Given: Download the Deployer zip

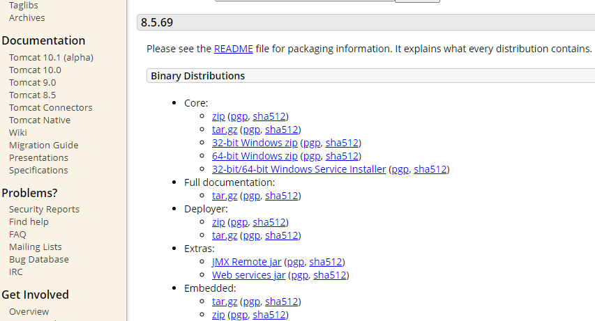Looking at the screenshot, I should pyautogui.click(x=218, y=222).
